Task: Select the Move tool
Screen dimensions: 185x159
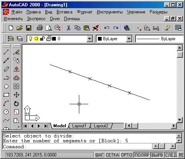Action: 16,95
